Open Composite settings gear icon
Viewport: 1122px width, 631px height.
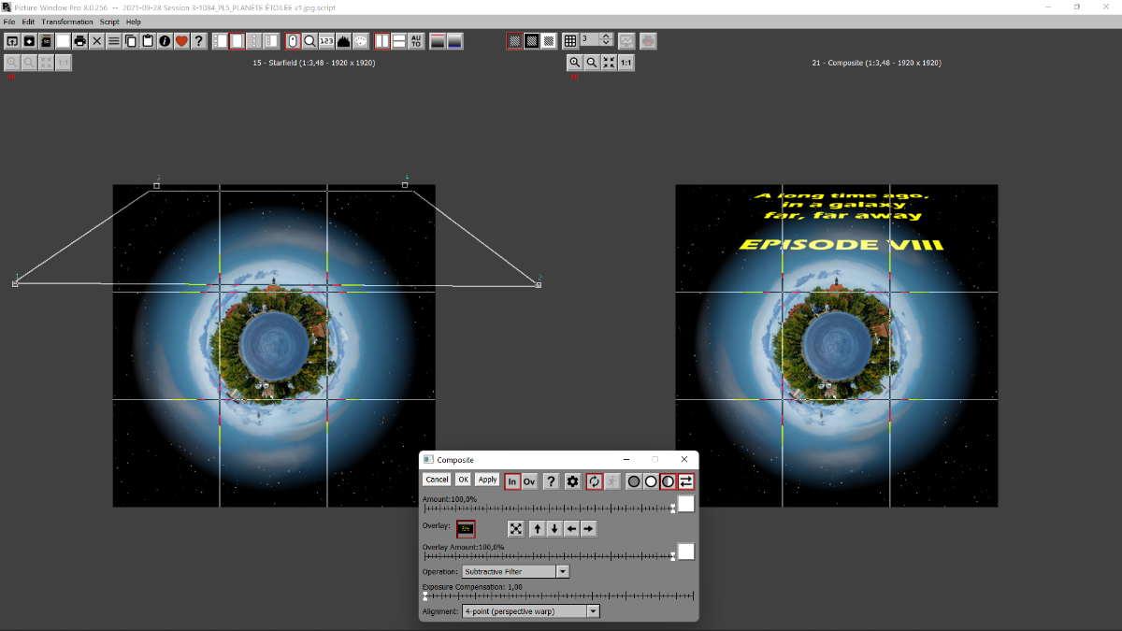click(572, 481)
